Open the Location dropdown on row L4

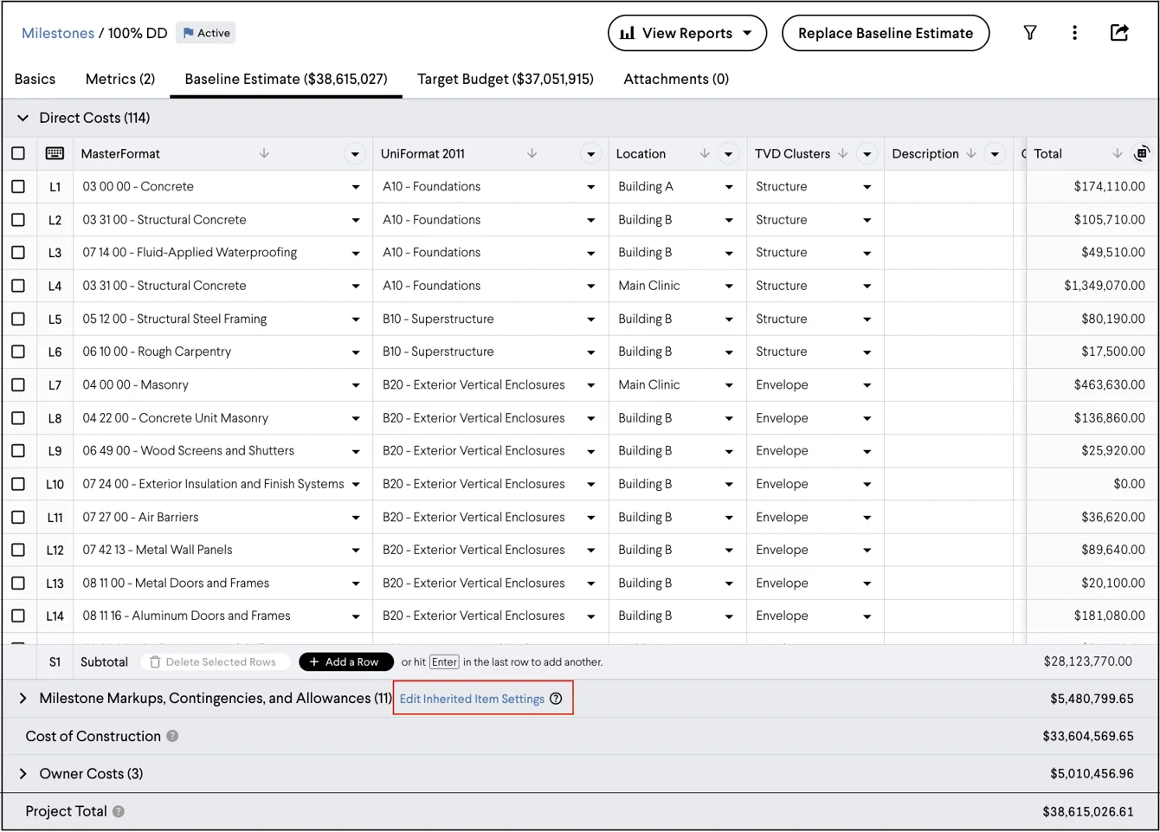(728, 285)
